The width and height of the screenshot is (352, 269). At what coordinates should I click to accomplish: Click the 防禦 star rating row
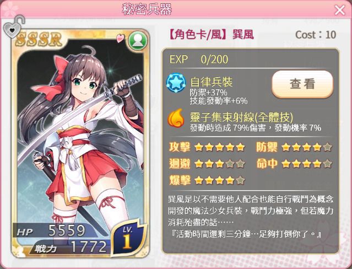coord(294,147)
